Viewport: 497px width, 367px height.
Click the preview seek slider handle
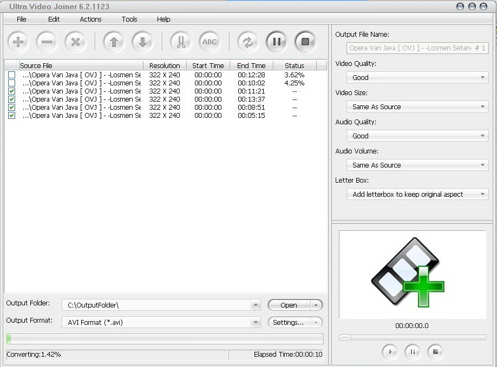pos(345,337)
